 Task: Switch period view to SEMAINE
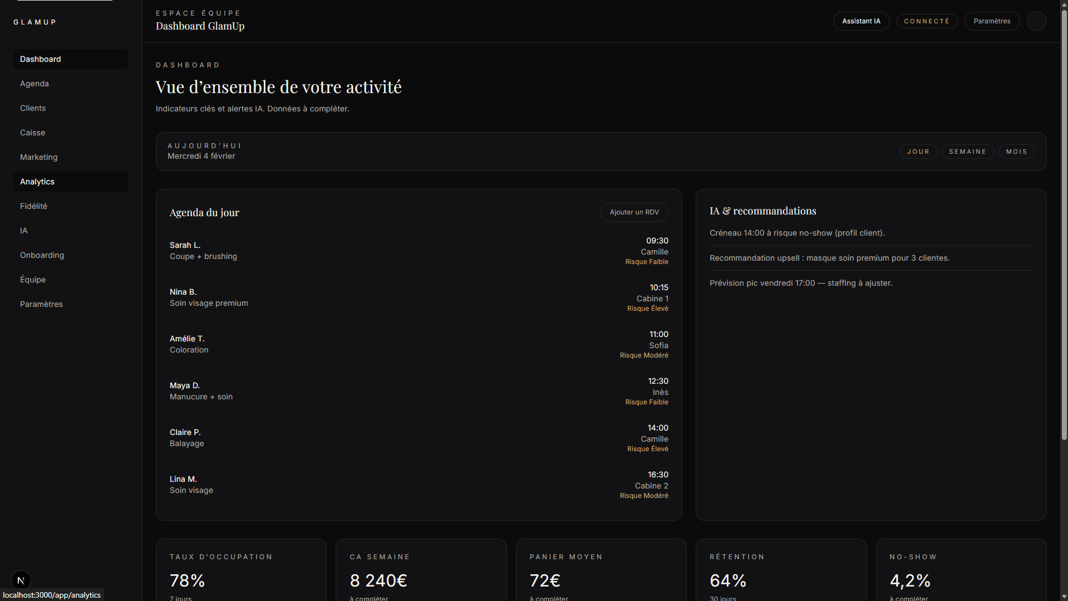click(x=967, y=152)
